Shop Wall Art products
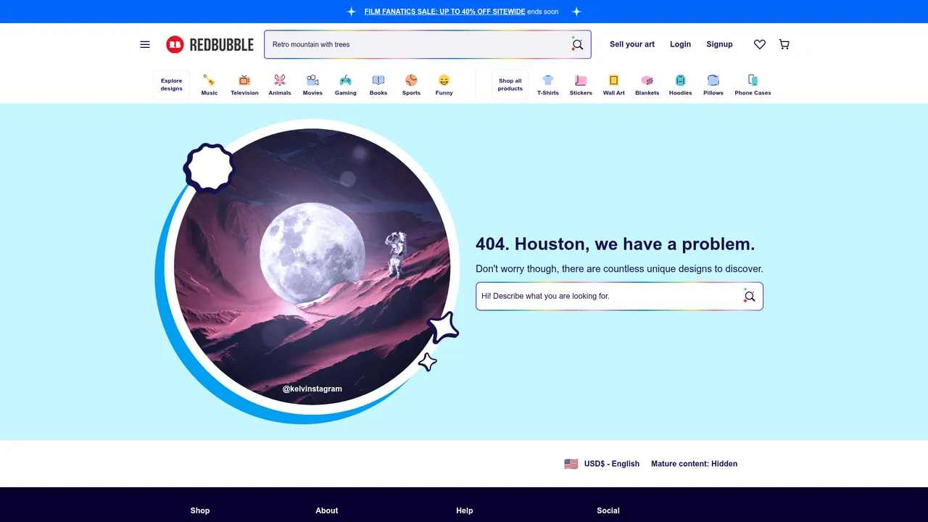Screen dimensions: 928x522 pyautogui.click(x=614, y=85)
